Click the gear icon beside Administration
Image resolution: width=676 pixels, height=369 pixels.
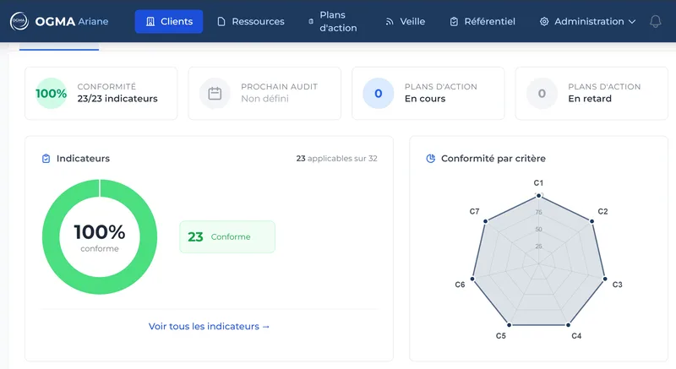click(544, 21)
